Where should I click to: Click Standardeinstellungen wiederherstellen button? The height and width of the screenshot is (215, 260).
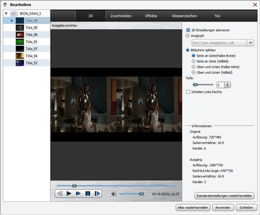[x=224, y=196]
